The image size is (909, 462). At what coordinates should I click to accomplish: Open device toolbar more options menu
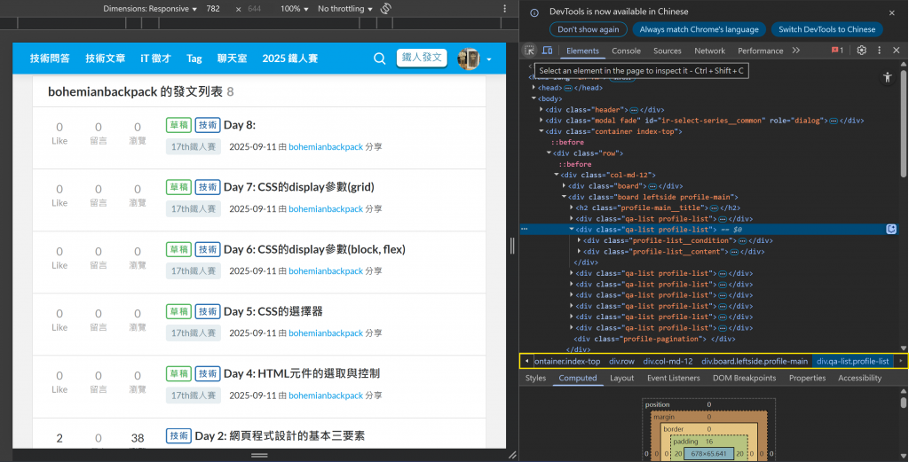(505, 9)
